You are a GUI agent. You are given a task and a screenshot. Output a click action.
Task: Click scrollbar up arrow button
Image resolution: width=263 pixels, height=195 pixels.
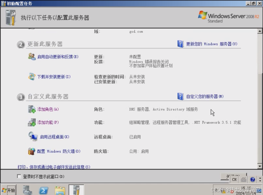click(x=260, y=31)
